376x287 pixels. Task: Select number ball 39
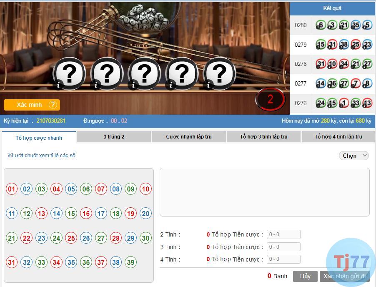[x=131, y=262]
